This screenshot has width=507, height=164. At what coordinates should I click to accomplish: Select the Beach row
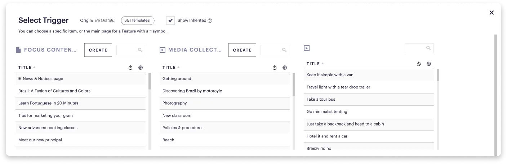[x=224, y=140]
